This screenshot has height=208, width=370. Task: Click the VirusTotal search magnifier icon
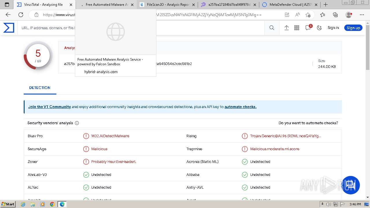click(x=272, y=28)
